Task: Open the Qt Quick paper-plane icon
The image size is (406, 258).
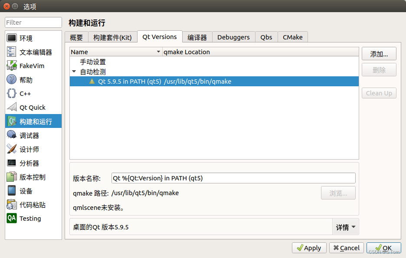Action: 12,107
